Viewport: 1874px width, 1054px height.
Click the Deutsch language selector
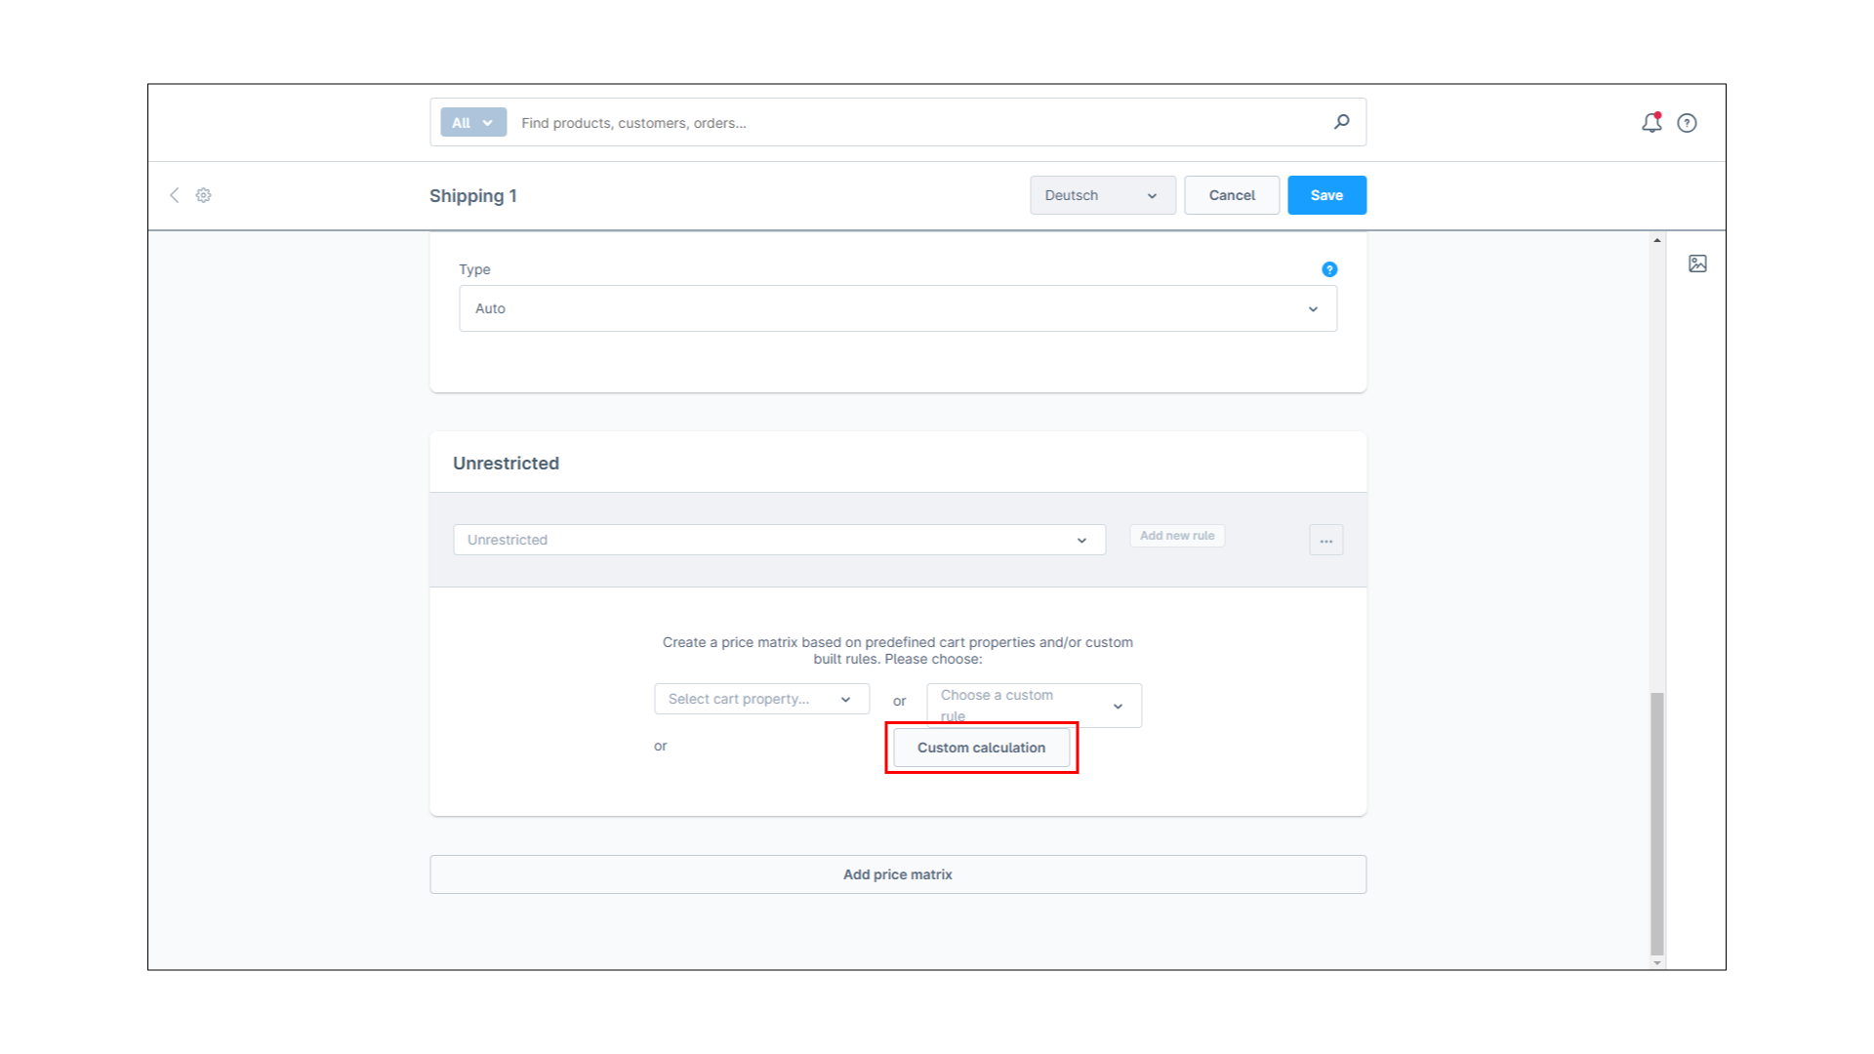tap(1100, 194)
